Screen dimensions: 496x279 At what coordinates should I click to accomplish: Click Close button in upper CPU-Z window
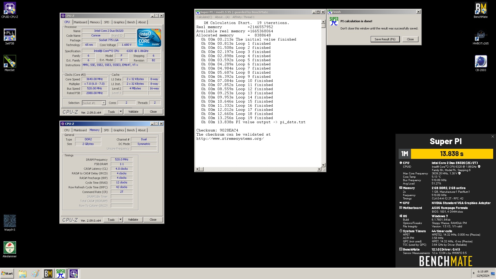point(153,112)
